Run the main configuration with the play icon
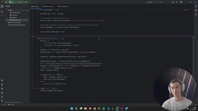Screen dimensions: 198x111 coord(157,2)
